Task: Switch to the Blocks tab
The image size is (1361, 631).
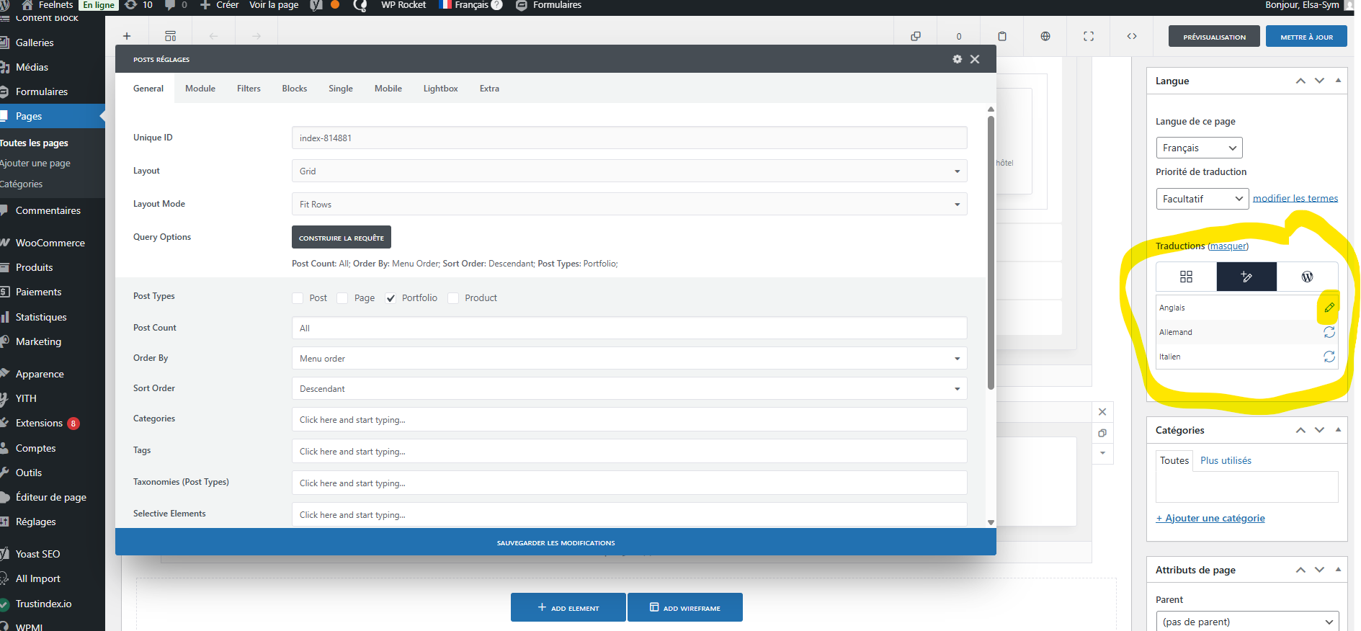Action: pyautogui.click(x=295, y=89)
